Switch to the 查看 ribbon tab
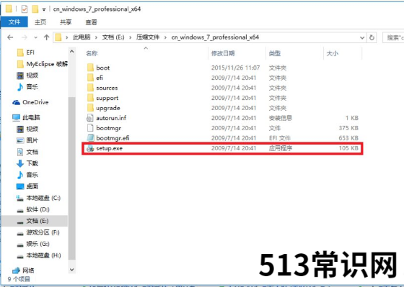Image resolution: width=404 pixels, height=287 pixels. [x=91, y=22]
